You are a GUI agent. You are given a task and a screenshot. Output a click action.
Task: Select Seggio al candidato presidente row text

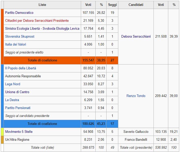tap(27, 116)
